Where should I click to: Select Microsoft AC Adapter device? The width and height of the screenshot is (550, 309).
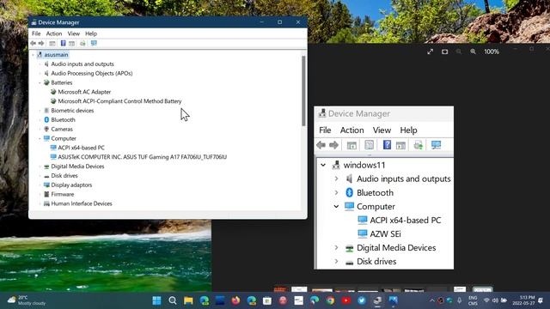[x=84, y=92]
